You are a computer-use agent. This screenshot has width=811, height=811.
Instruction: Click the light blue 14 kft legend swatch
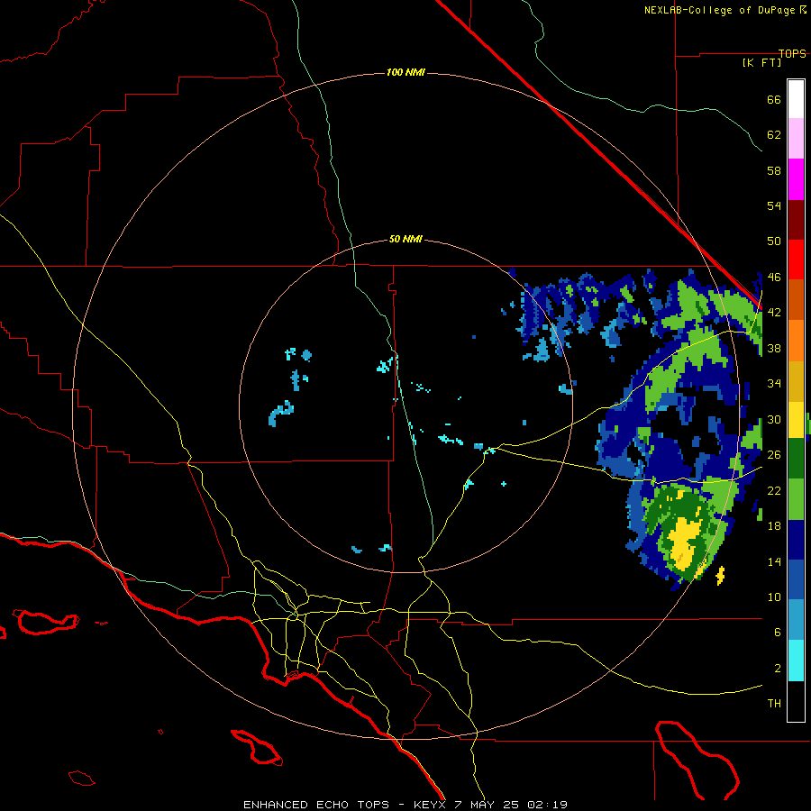(796, 620)
